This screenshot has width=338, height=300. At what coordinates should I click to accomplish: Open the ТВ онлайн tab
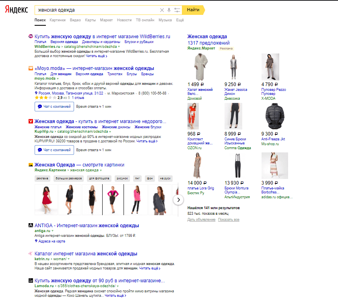(145, 20)
